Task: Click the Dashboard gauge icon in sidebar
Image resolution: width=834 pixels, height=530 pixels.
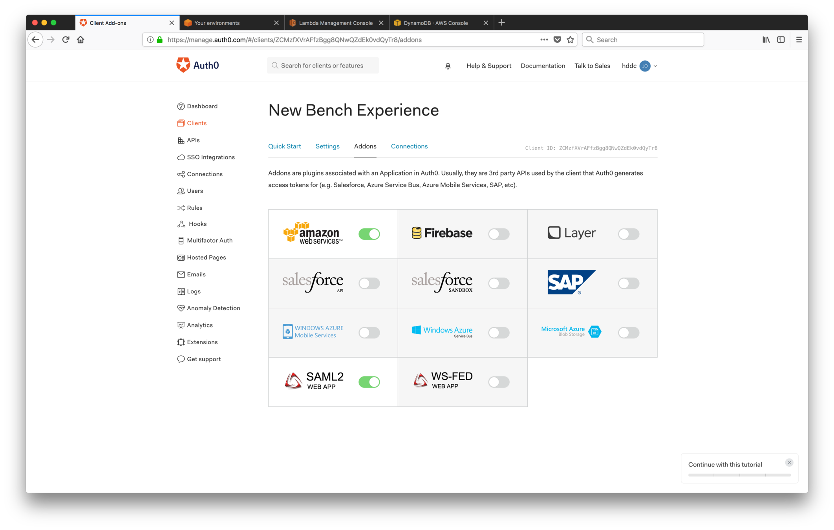Action: (x=181, y=106)
